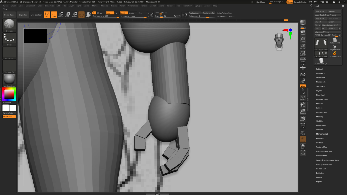
Task: Open the Smooth brush thumbnail
Action: (x=9, y=25)
